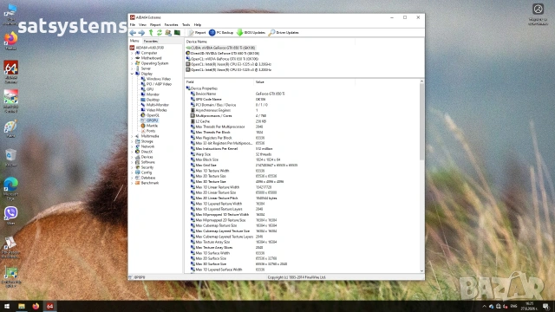
Task: Select the Fonts tree item
Action: pos(151,131)
